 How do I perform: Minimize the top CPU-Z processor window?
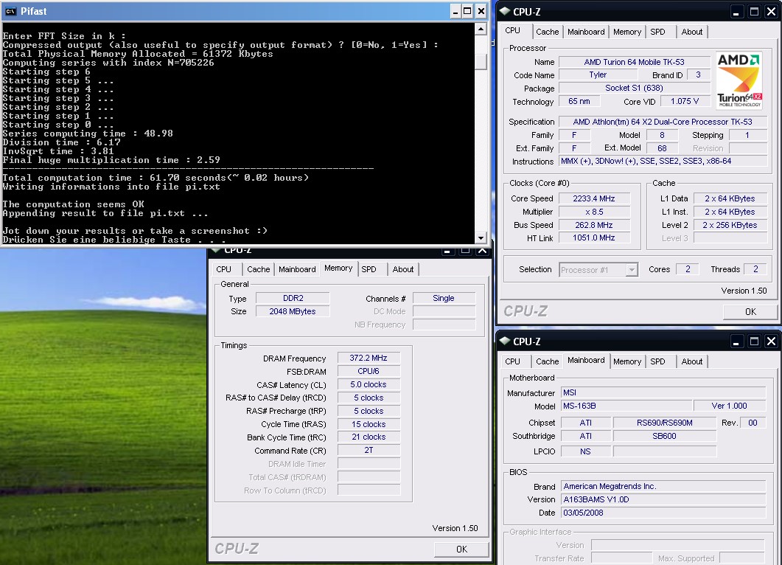pyautogui.click(x=736, y=12)
